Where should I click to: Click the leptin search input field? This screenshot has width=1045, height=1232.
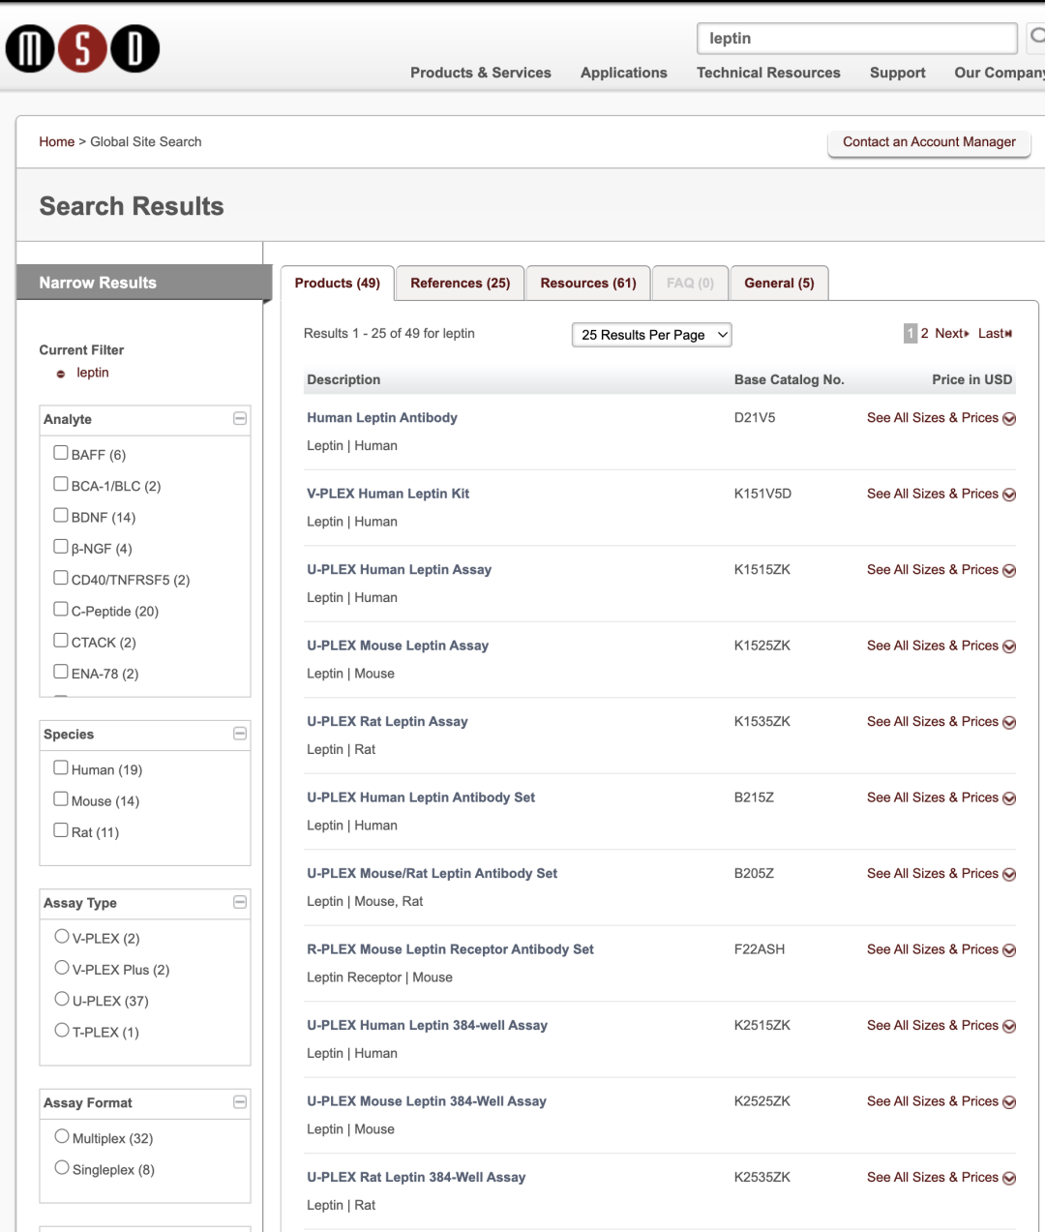point(857,38)
